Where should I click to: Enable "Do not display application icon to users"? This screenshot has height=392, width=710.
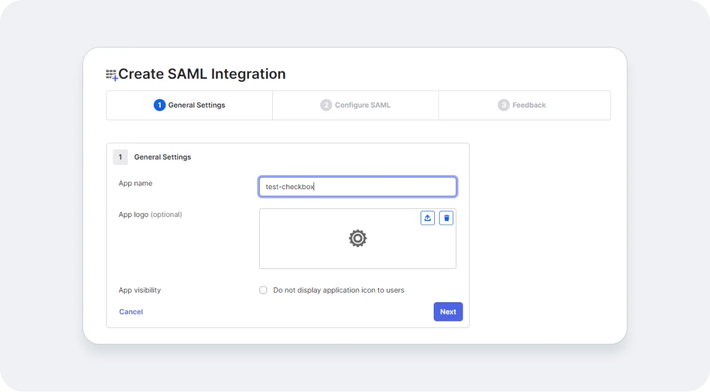pos(263,290)
